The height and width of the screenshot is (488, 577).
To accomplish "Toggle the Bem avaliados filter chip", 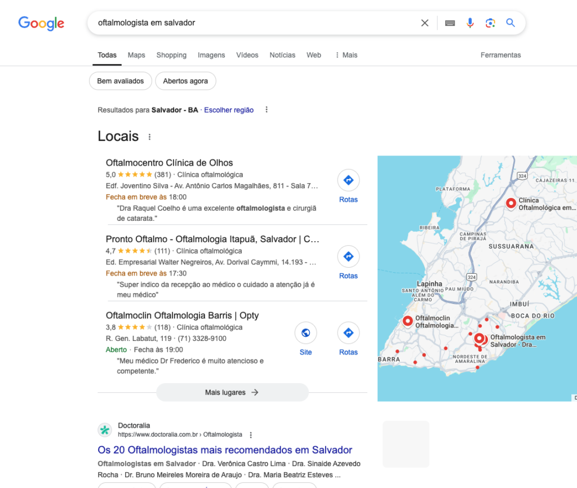I will coord(121,81).
